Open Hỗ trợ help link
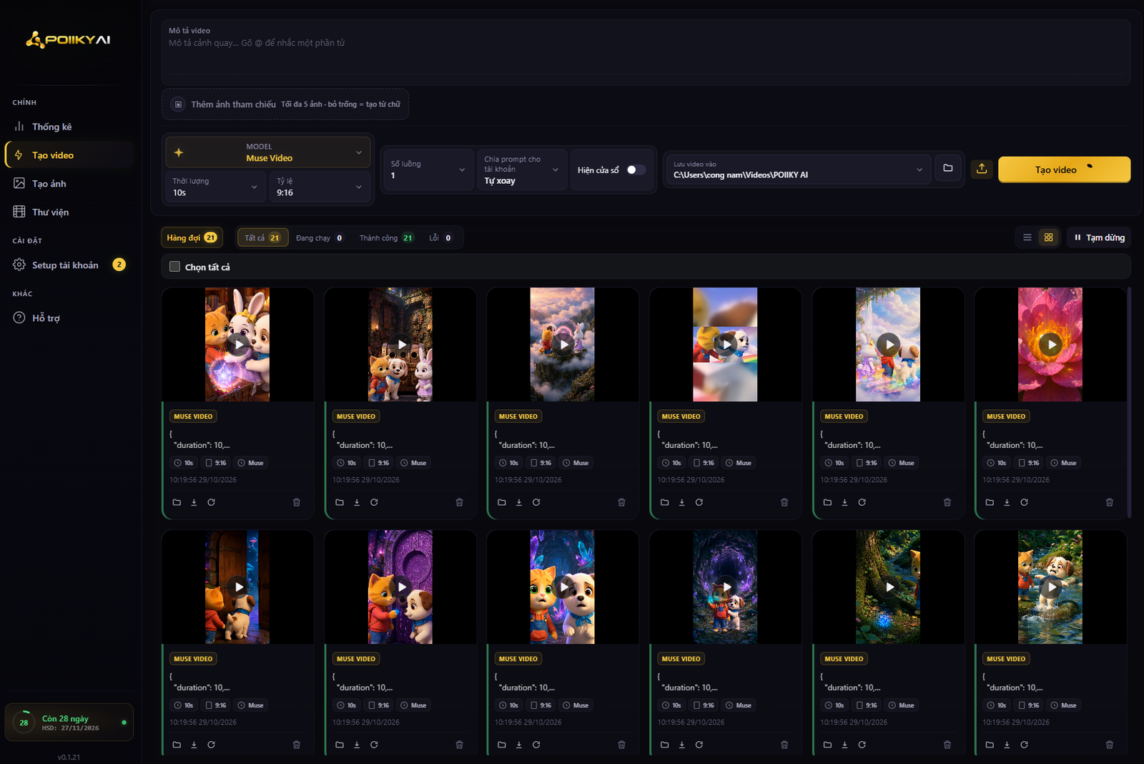The height and width of the screenshot is (764, 1144). tap(69, 318)
